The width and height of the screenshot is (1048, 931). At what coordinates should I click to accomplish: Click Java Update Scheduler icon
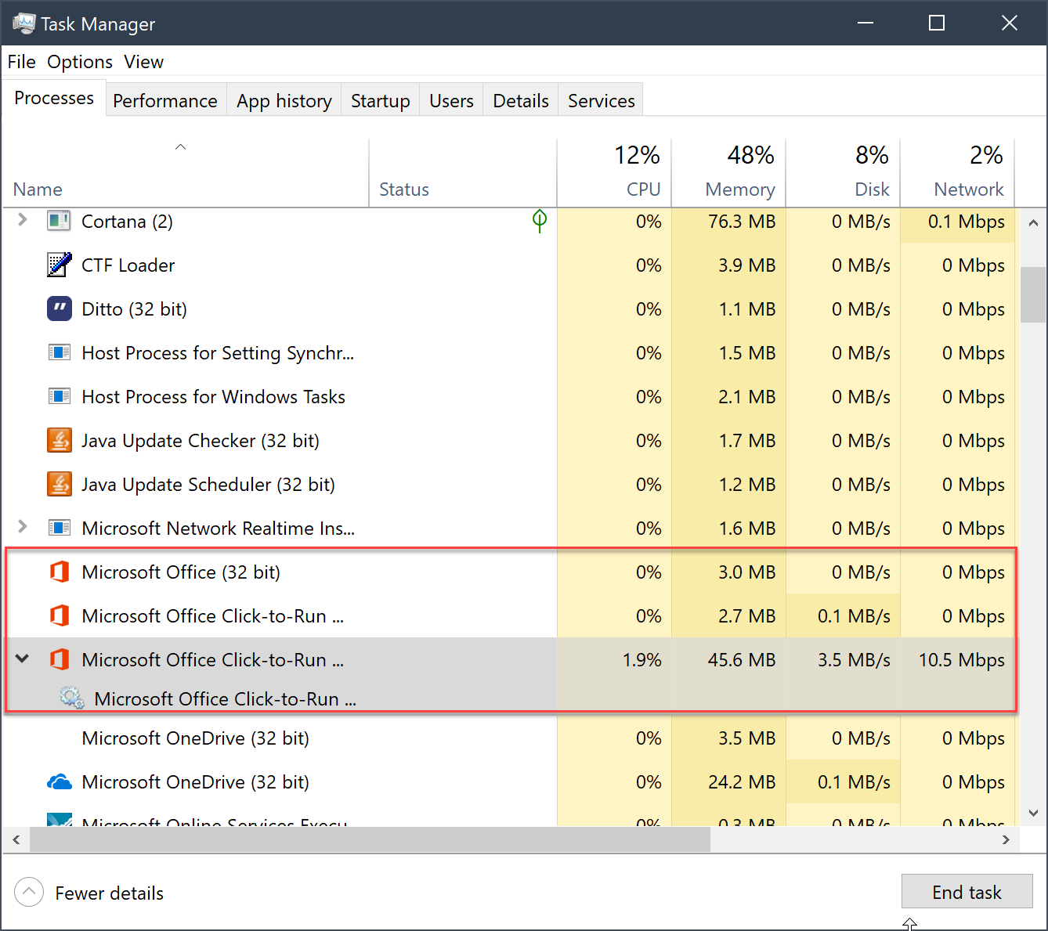59,484
